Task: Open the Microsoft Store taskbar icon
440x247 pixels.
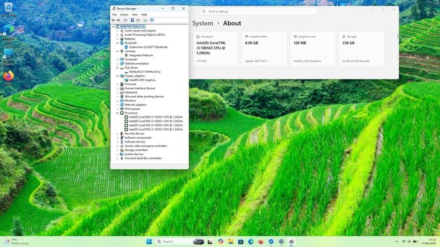Action: [241, 242]
